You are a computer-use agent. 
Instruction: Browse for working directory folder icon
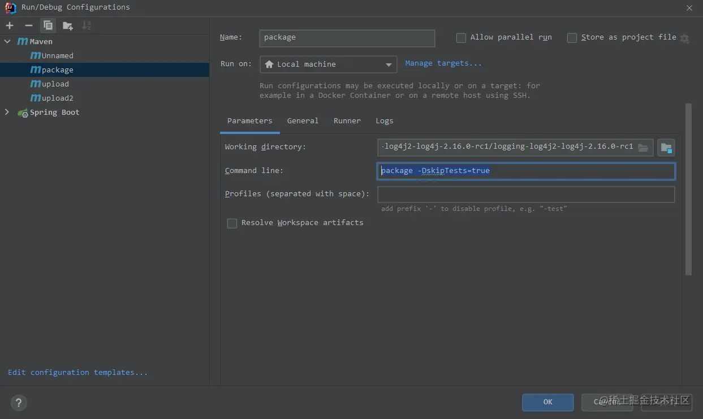643,148
